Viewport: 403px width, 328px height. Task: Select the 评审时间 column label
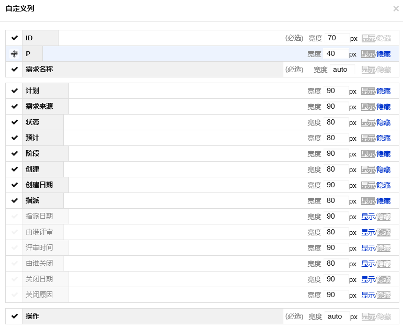pyautogui.click(x=39, y=248)
